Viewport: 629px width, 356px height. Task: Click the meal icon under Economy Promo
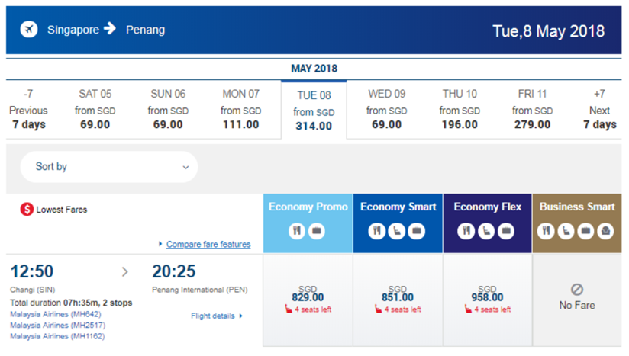(297, 231)
